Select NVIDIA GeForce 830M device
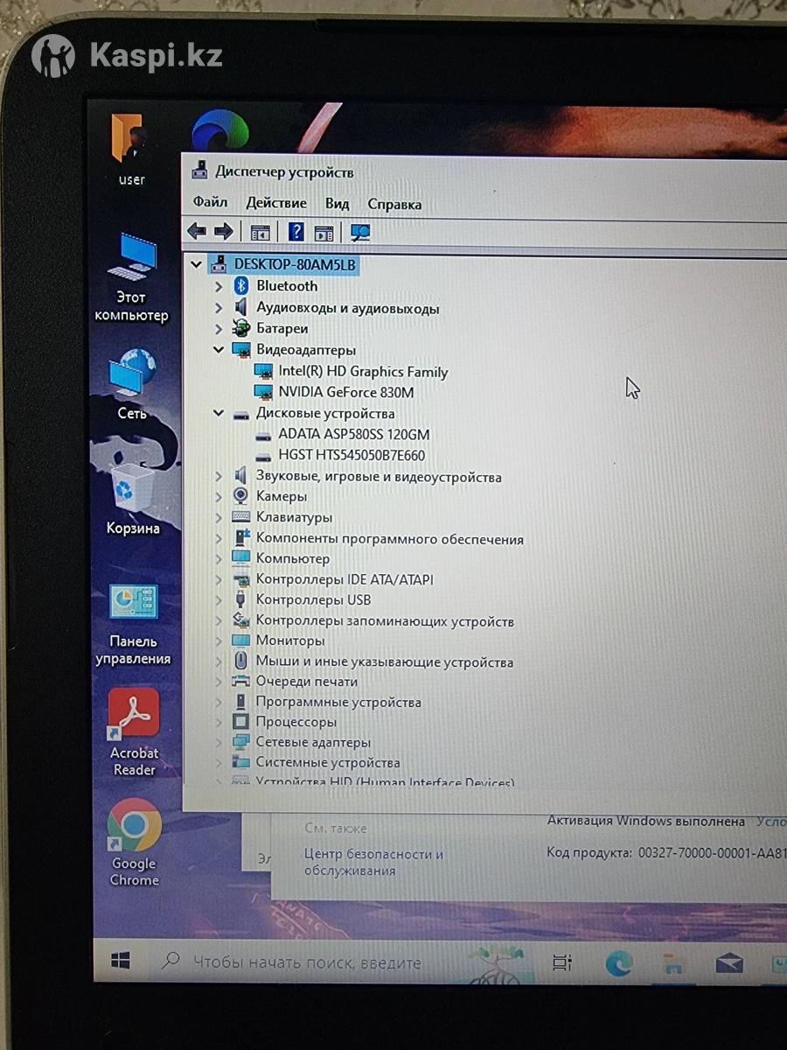The image size is (787, 1050). click(345, 392)
